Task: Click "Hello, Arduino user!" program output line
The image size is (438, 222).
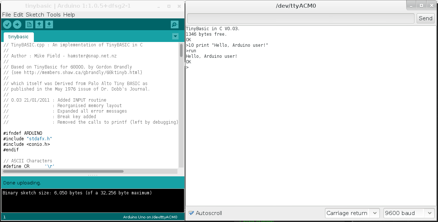Action: coord(212,56)
